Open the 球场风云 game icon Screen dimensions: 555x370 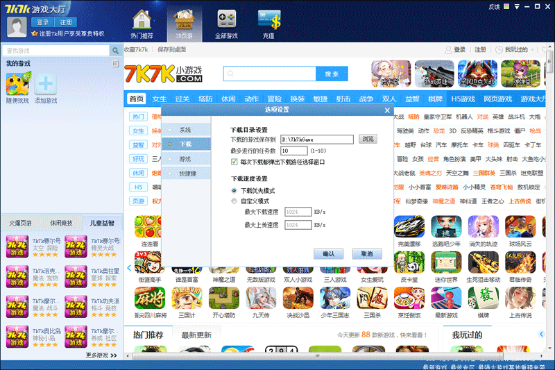coord(520,226)
